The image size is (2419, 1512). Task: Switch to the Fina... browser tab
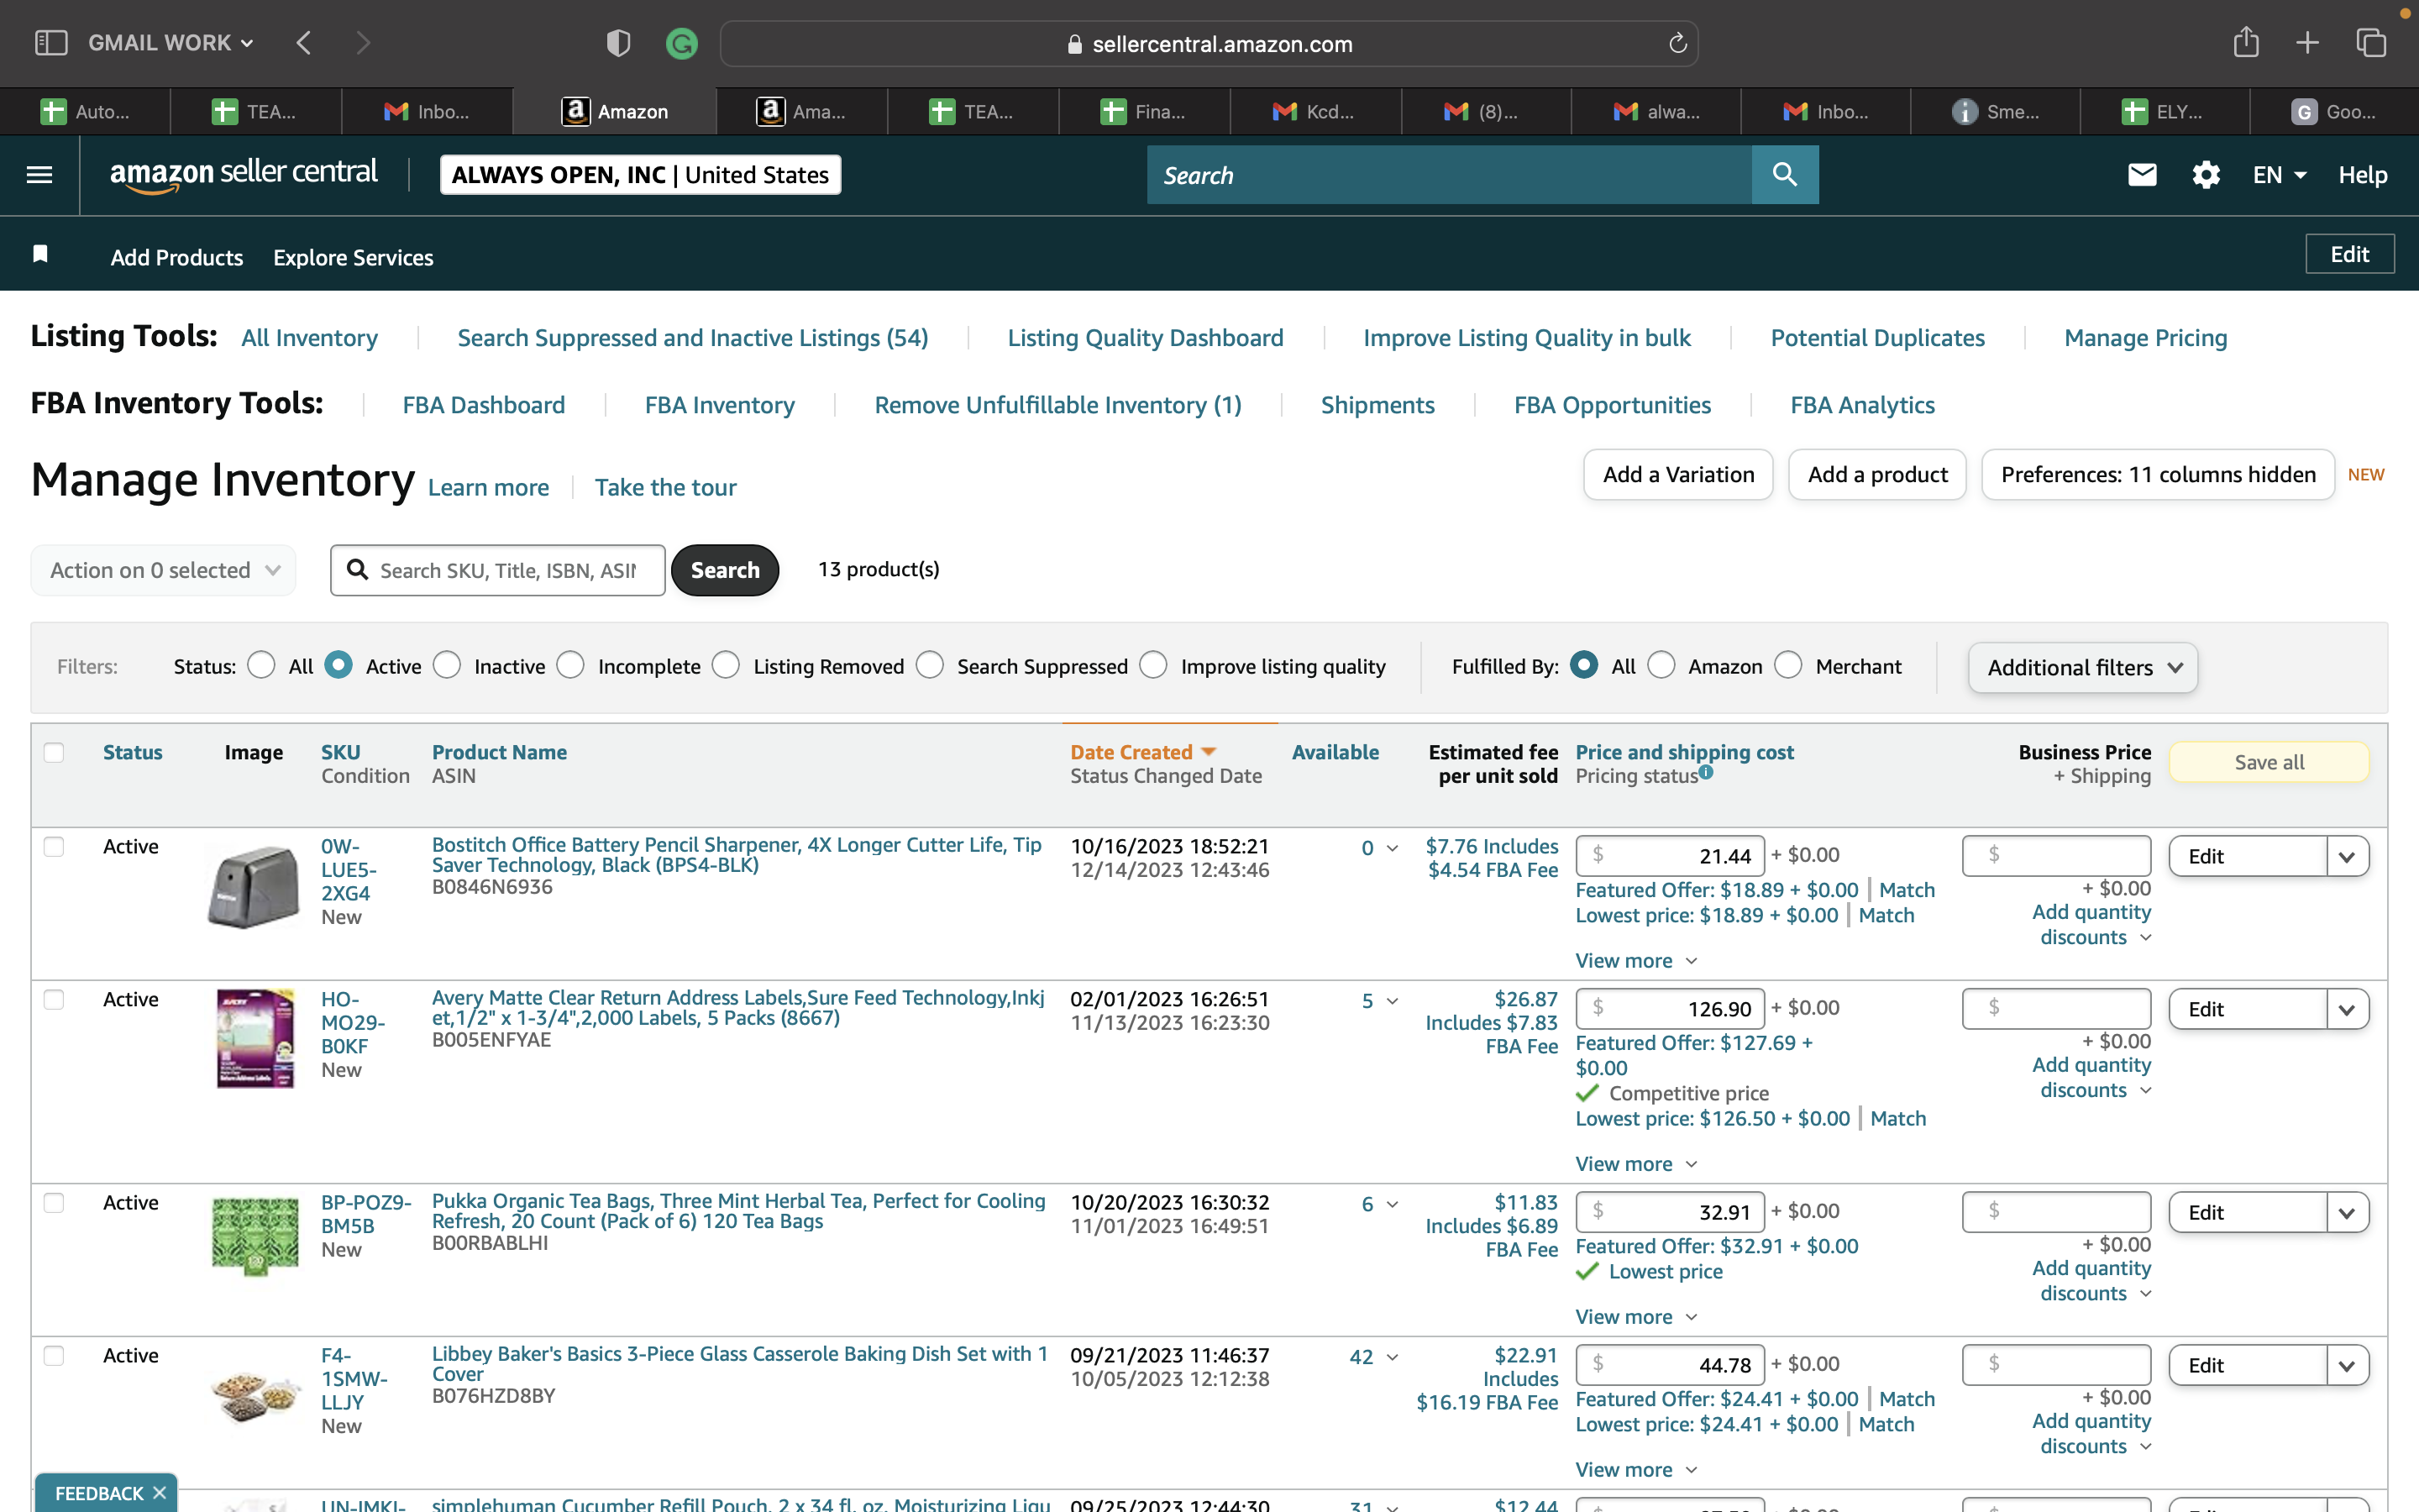[x=1143, y=111]
